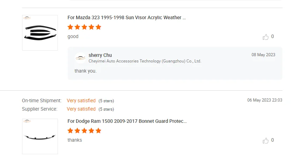This screenshot has width=293, height=164.
Task: Click the sherry Chu replier name
Action: point(100,55)
